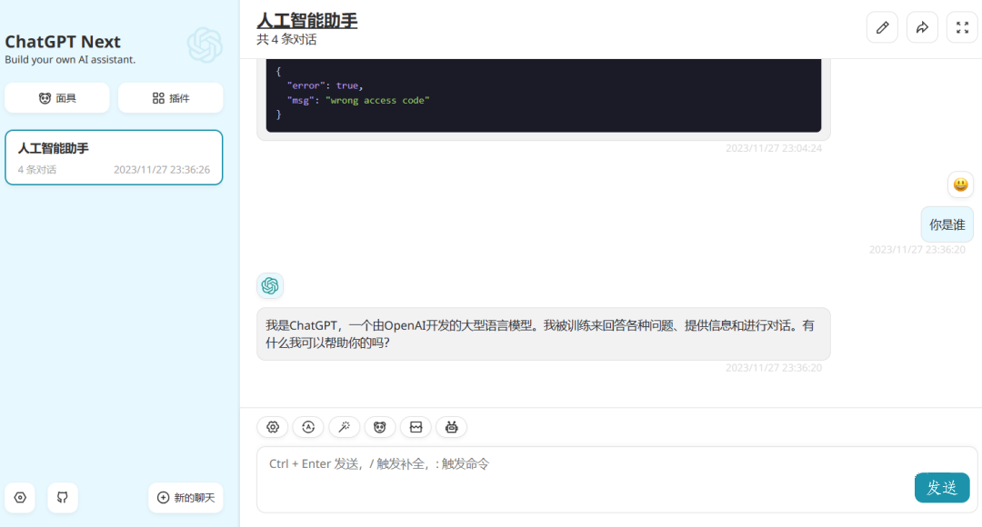982x527 pixels.
Task: Click the message input text box
Action: point(616,480)
